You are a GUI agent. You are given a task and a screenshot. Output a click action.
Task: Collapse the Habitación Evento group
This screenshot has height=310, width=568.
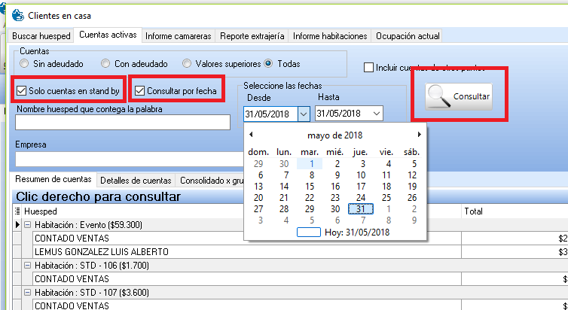click(x=27, y=225)
